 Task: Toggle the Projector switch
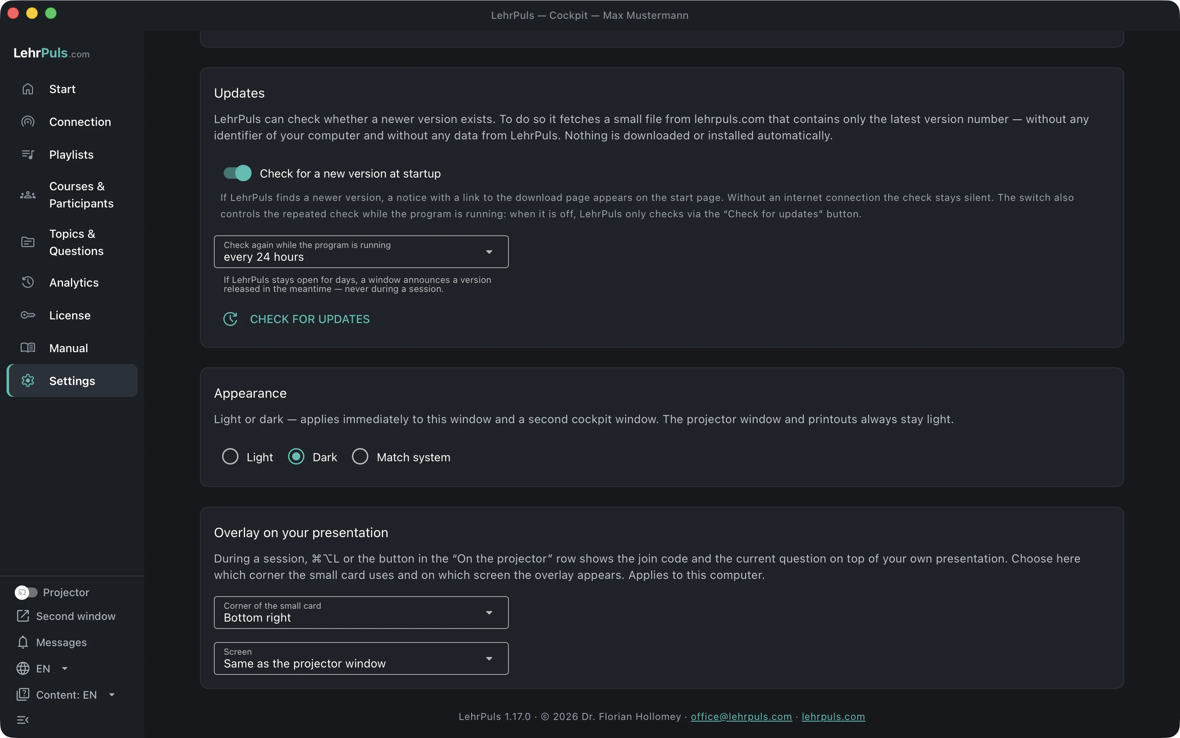tap(26, 592)
